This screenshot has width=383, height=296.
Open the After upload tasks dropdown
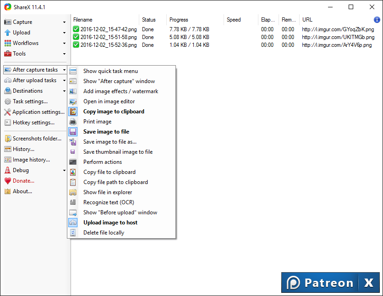click(x=64, y=80)
